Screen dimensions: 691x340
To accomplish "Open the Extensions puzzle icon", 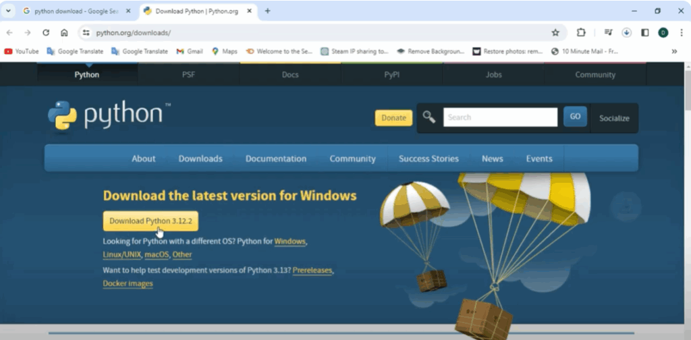I will (581, 32).
